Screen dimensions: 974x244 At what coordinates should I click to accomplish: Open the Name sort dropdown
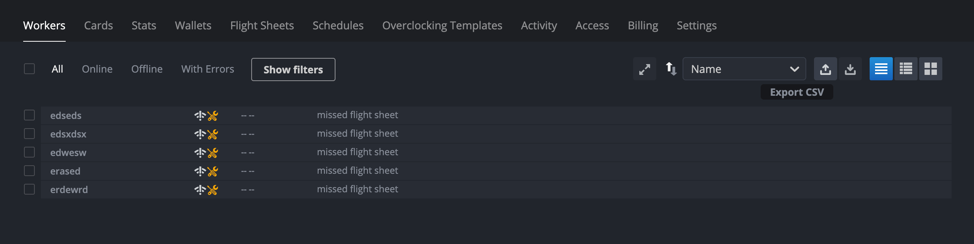point(744,69)
